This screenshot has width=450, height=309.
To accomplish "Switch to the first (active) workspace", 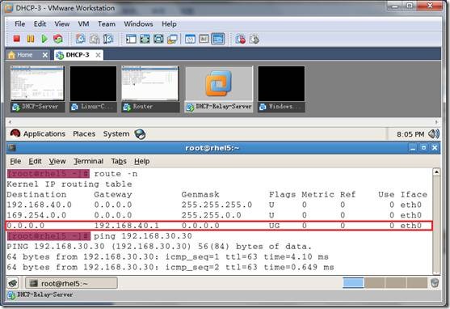I will (353, 283).
